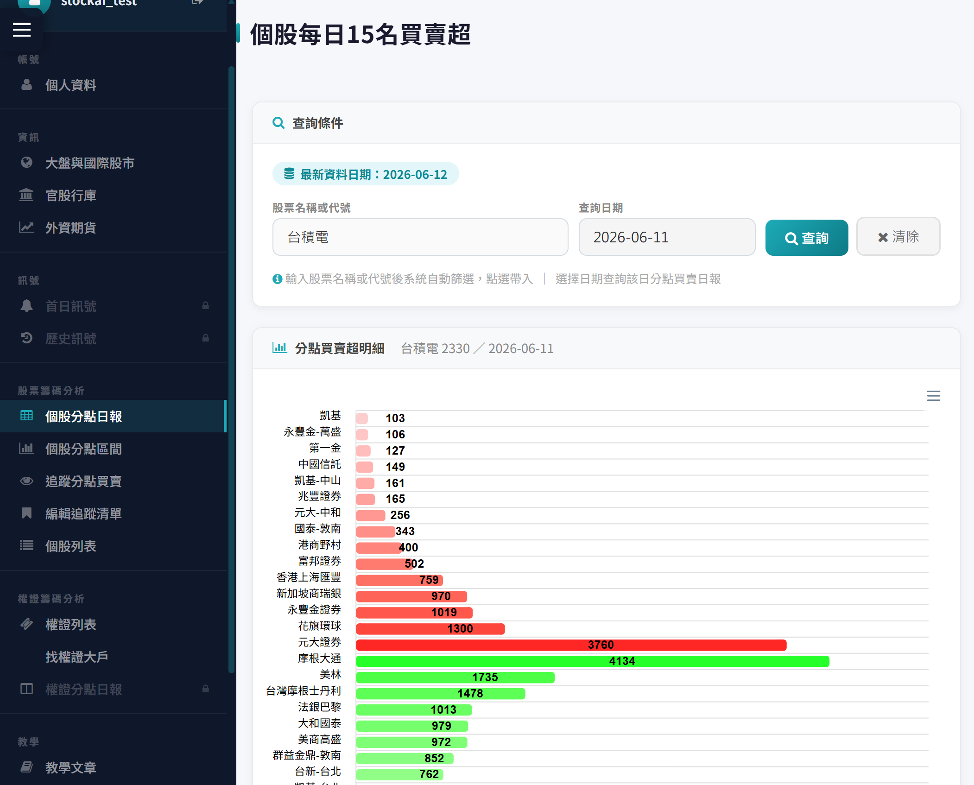Click the globe icon next to 大盤與國際股市

(x=26, y=163)
